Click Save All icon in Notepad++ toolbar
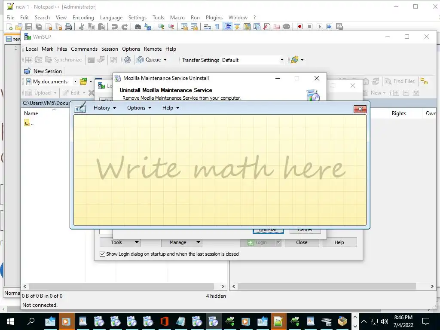 click(38, 27)
